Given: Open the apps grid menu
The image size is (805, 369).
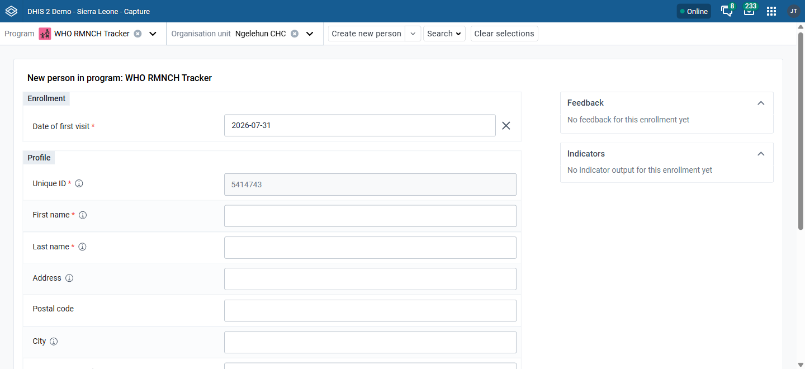Looking at the screenshot, I should [771, 11].
